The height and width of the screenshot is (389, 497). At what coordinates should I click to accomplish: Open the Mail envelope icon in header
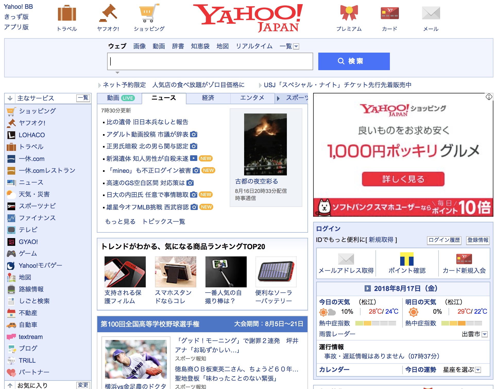tap(431, 13)
